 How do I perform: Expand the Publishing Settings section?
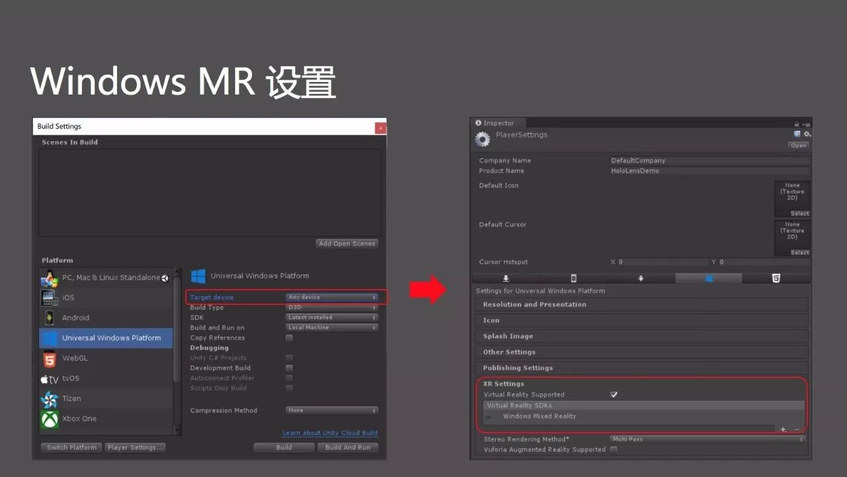coord(641,369)
